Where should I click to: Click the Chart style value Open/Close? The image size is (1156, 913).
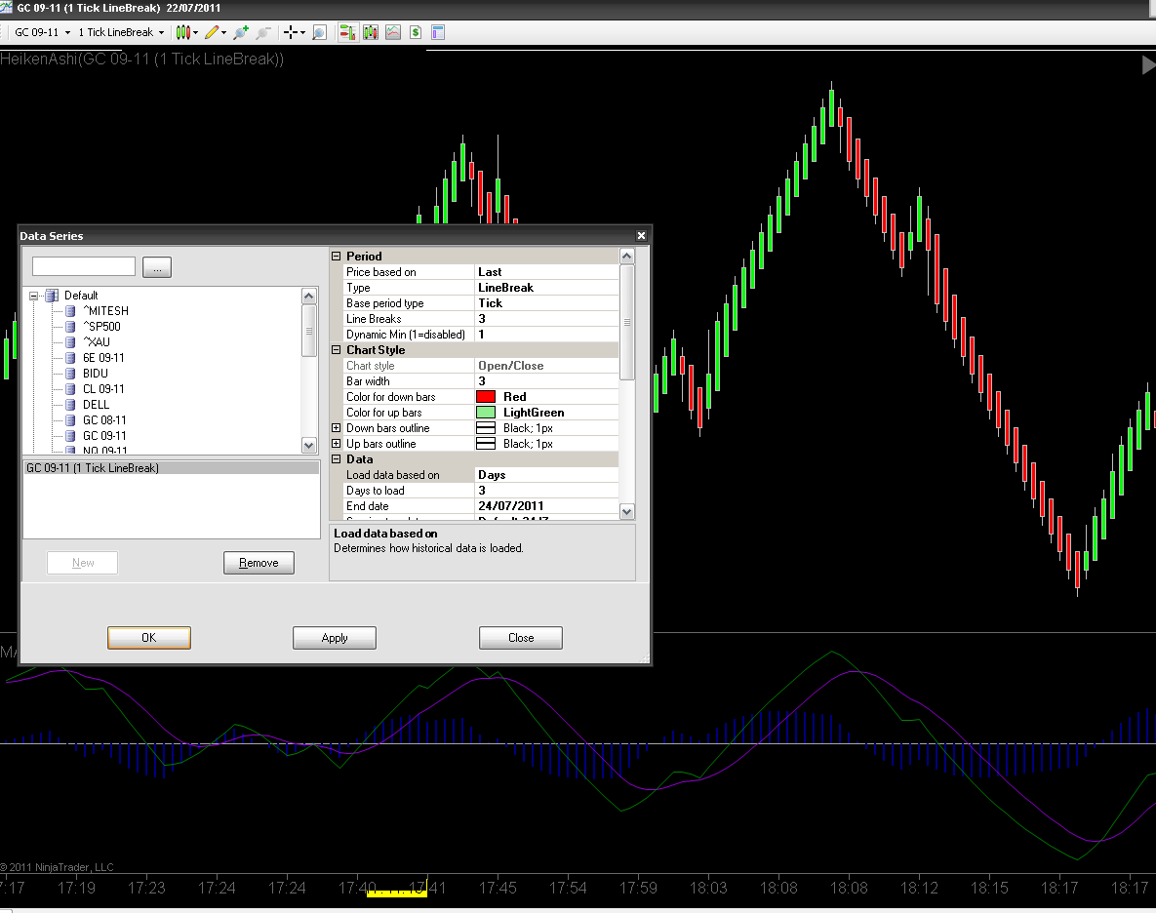pos(547,366)
